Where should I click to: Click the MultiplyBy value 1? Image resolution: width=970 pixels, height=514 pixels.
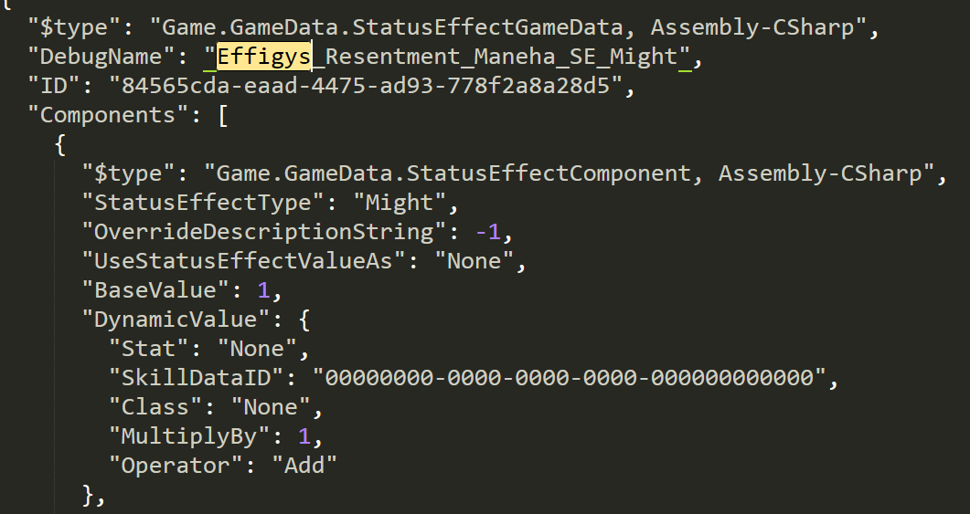304,436
